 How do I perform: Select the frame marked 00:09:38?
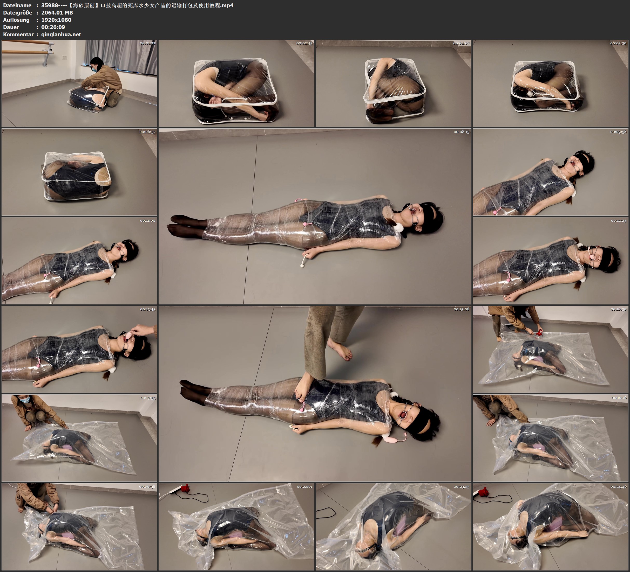[550, 172]
